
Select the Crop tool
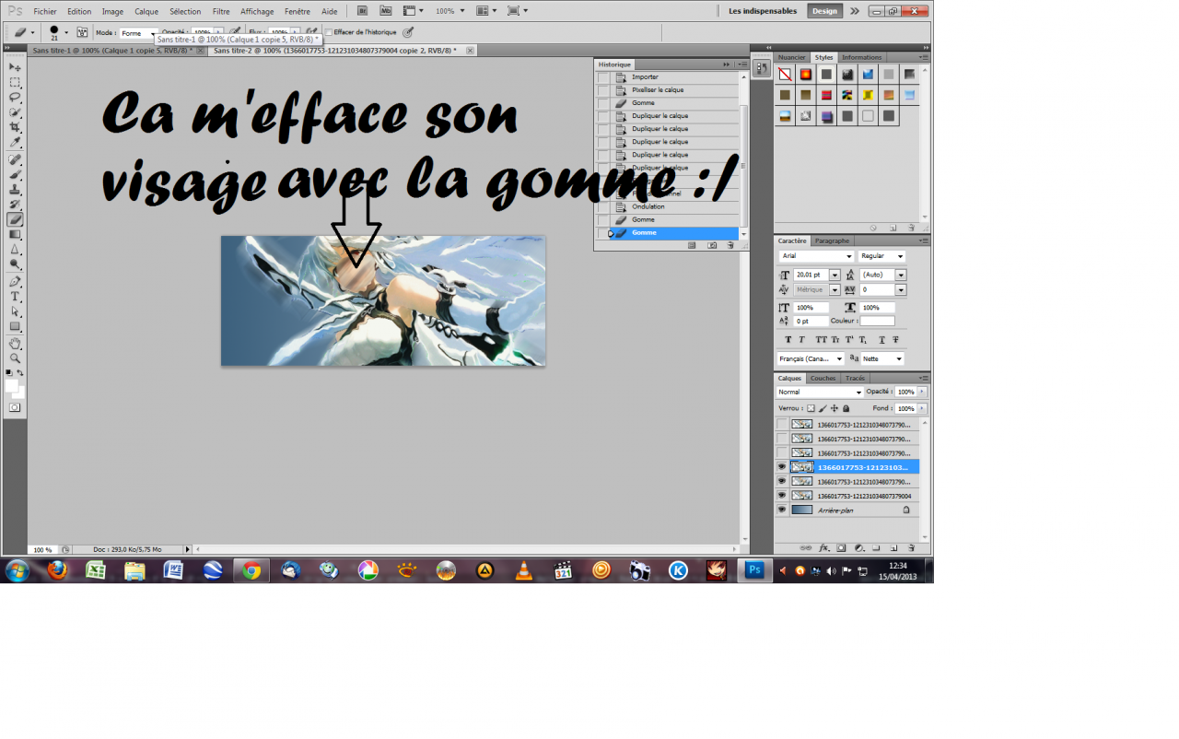pyautogui.click(x=15, y=126)
